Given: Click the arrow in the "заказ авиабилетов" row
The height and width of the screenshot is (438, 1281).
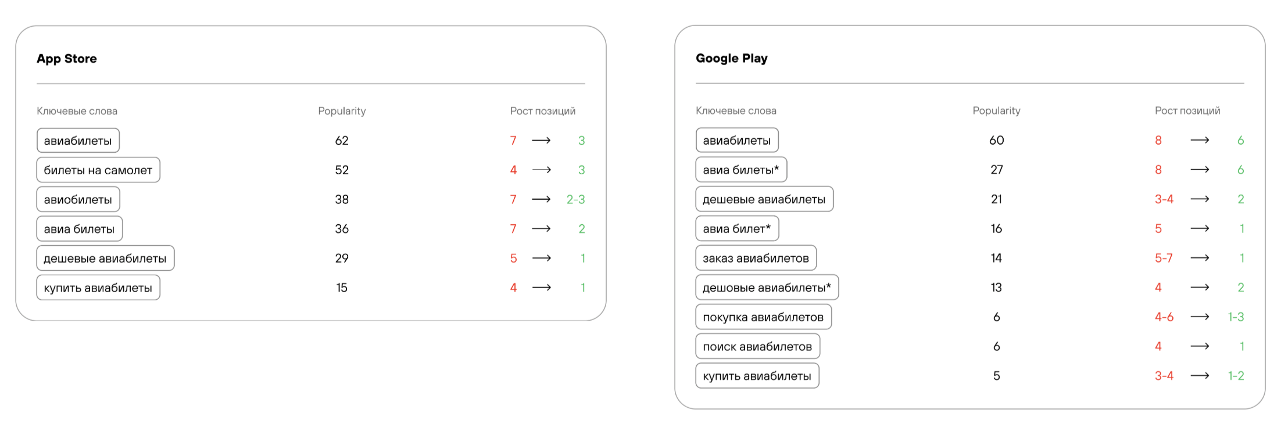Looking at the screenshot, I should [x=1200, y=258].
